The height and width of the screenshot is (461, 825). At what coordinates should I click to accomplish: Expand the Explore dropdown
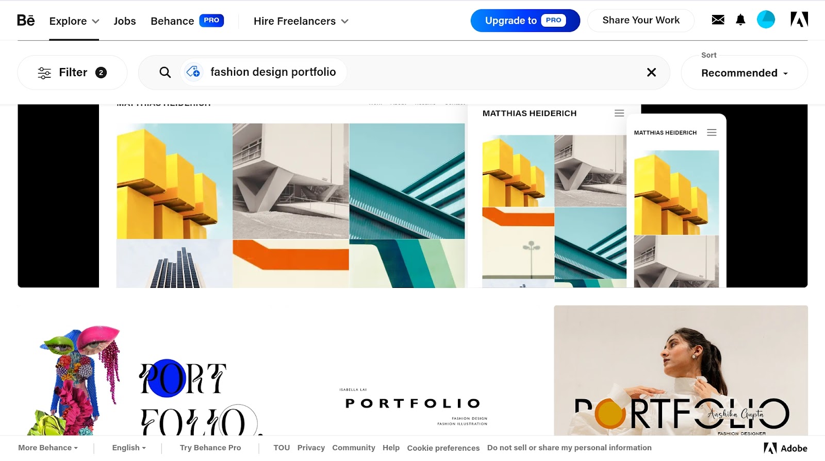pyautogui.click(x=74, y=21)
